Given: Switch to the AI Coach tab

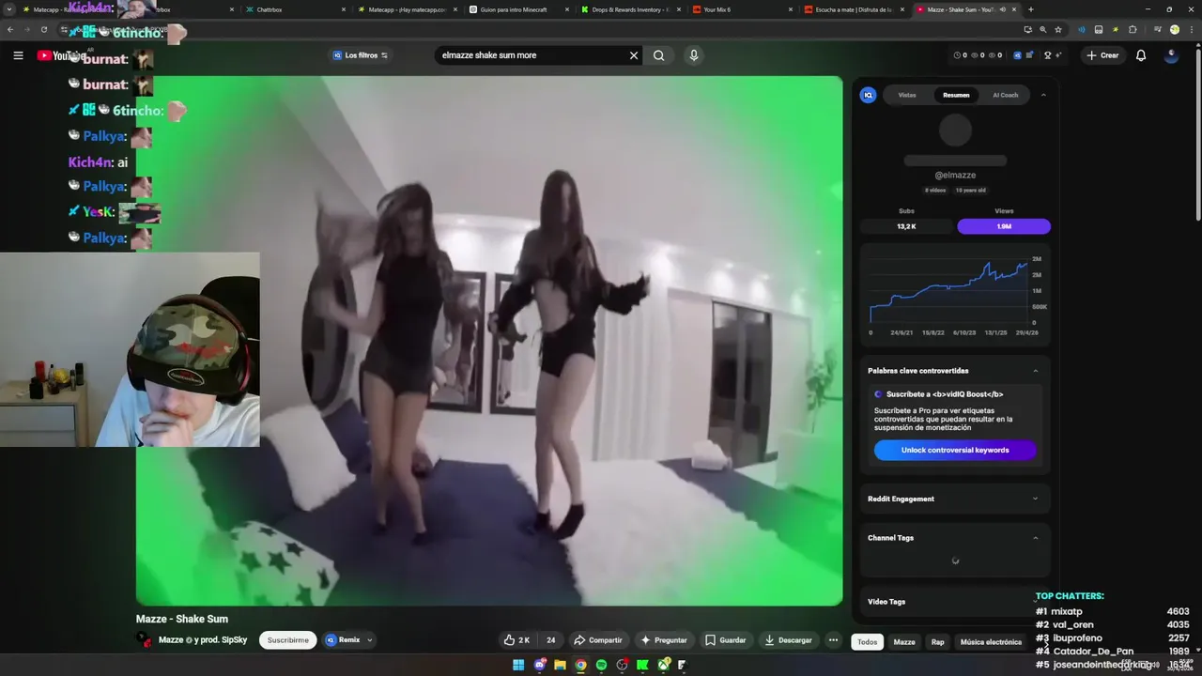Looking at the screenshot, I should (1005, 95).
